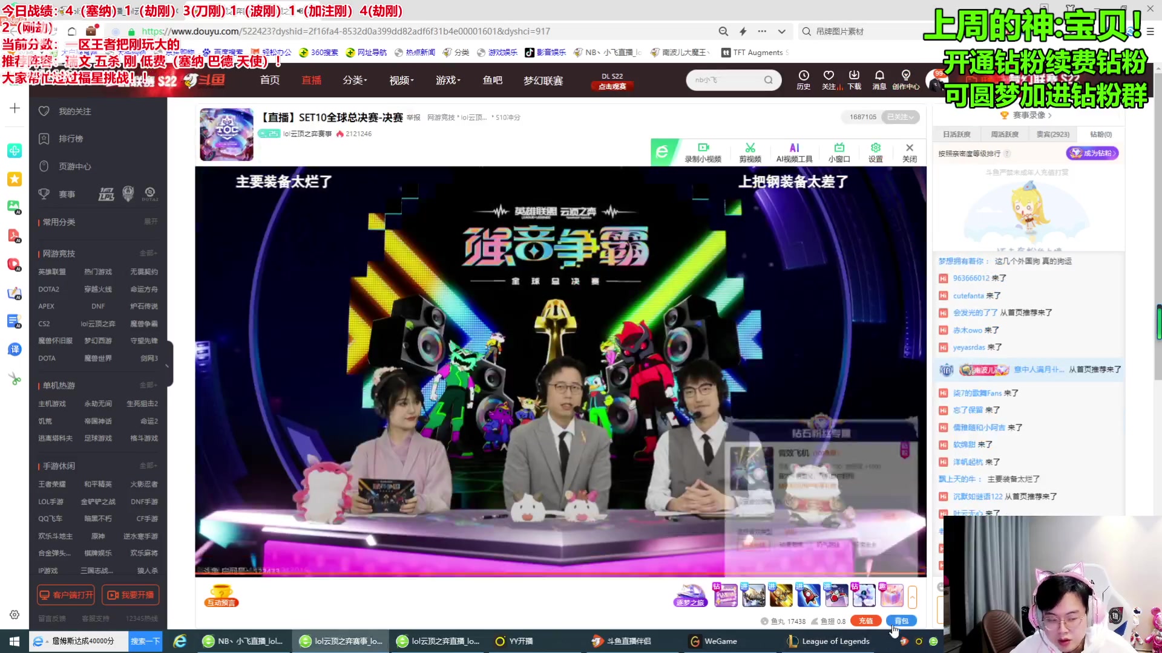Viewport: 1162px width, 653px height.
Task: Open the 背包 backpack button
Action: (x=901, y=621)
